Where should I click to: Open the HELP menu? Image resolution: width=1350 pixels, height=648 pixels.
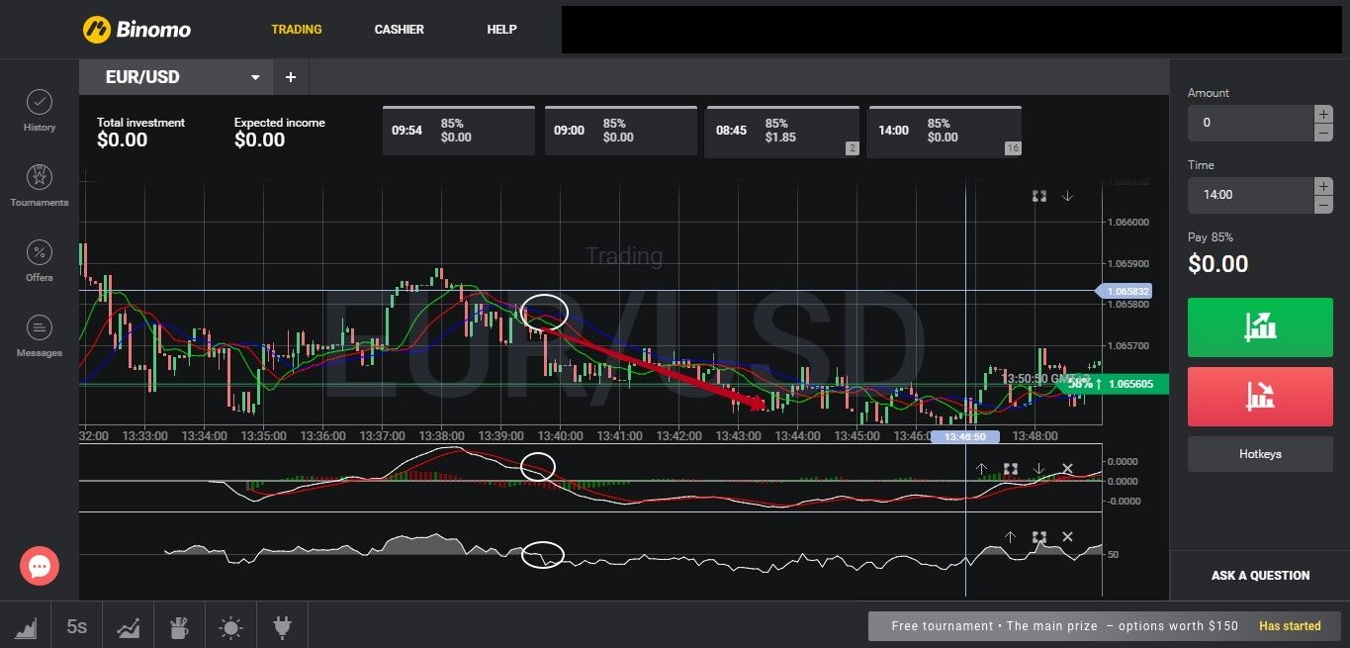tap(501, 30)
